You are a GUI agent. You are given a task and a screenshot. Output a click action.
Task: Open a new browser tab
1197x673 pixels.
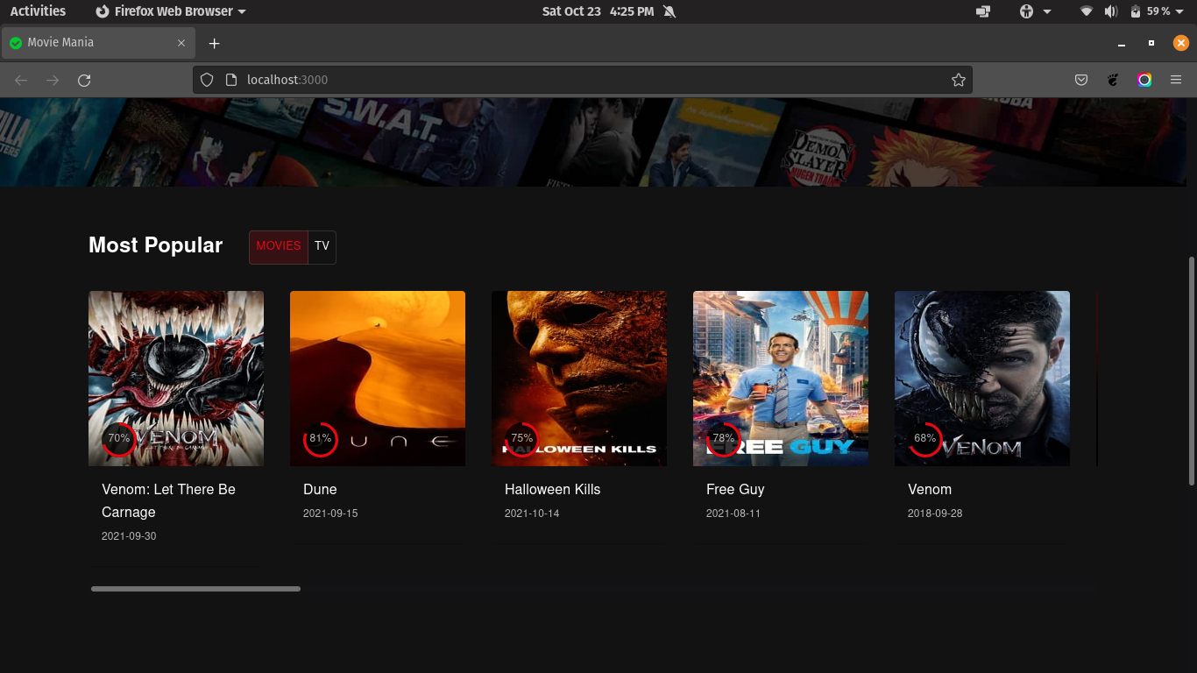pyautogui.click(x=214, y=43)
